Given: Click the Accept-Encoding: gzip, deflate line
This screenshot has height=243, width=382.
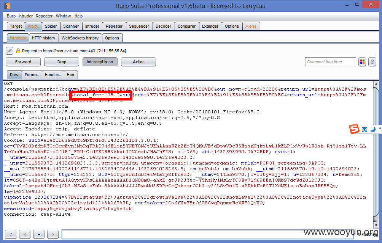Looking at the screenshot, I should click(x=49, y=129).
